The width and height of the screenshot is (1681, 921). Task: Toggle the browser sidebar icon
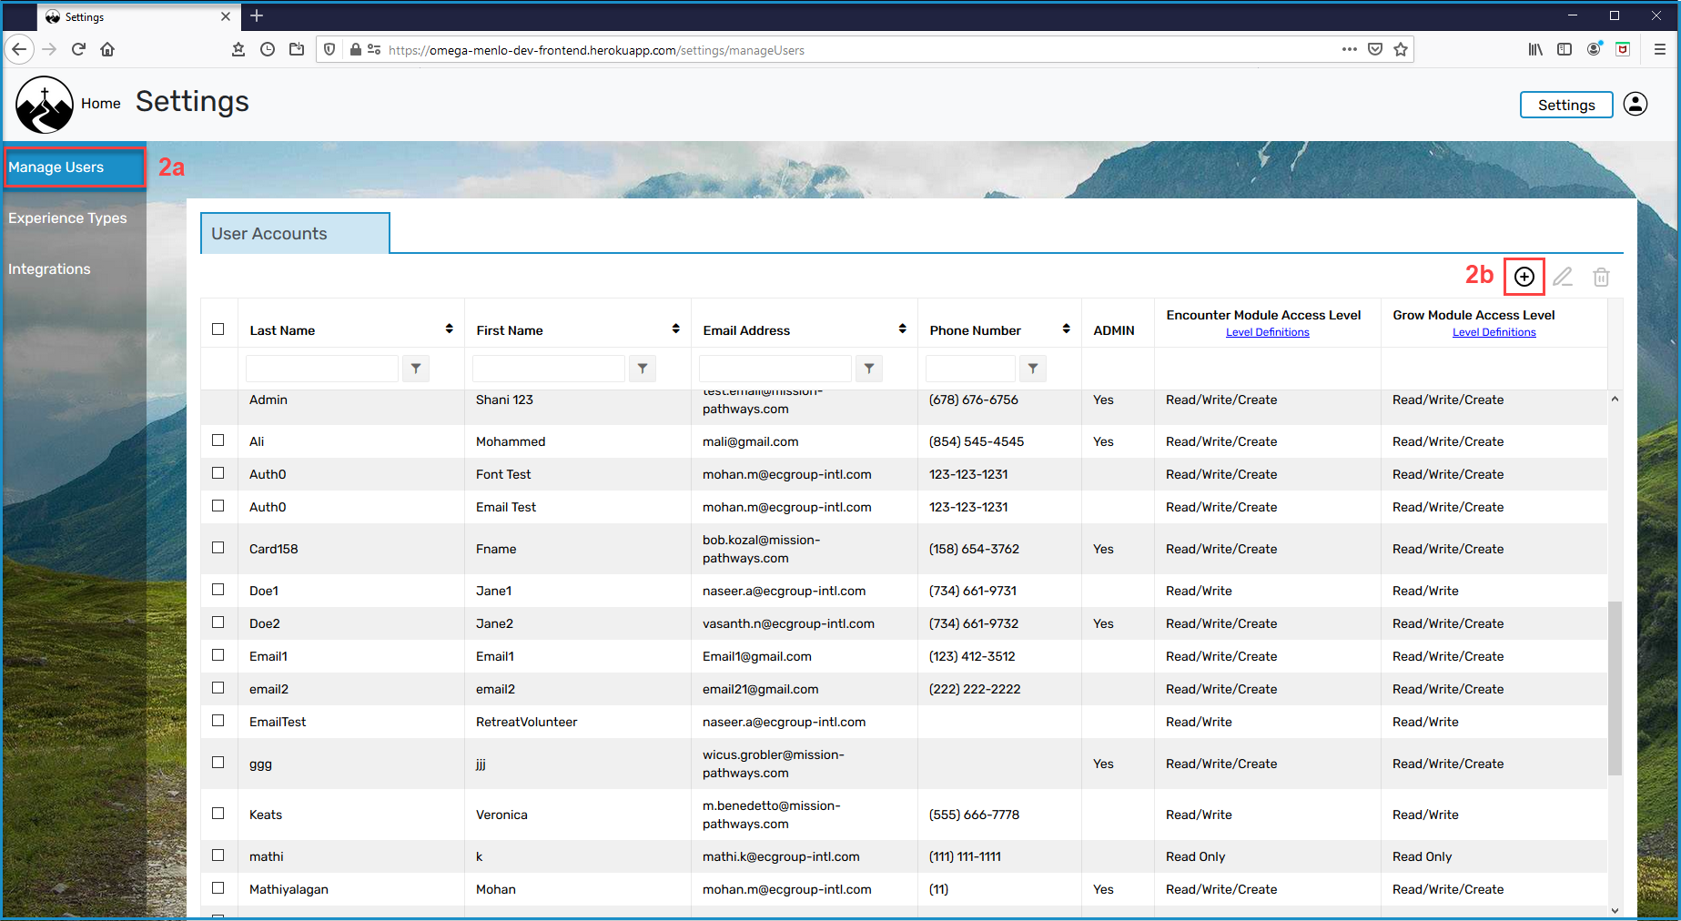(1565, 49)
